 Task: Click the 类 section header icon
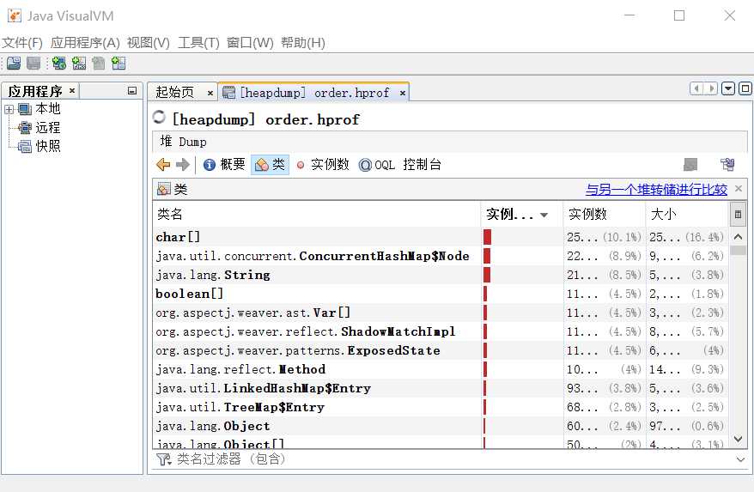(164, 189)
